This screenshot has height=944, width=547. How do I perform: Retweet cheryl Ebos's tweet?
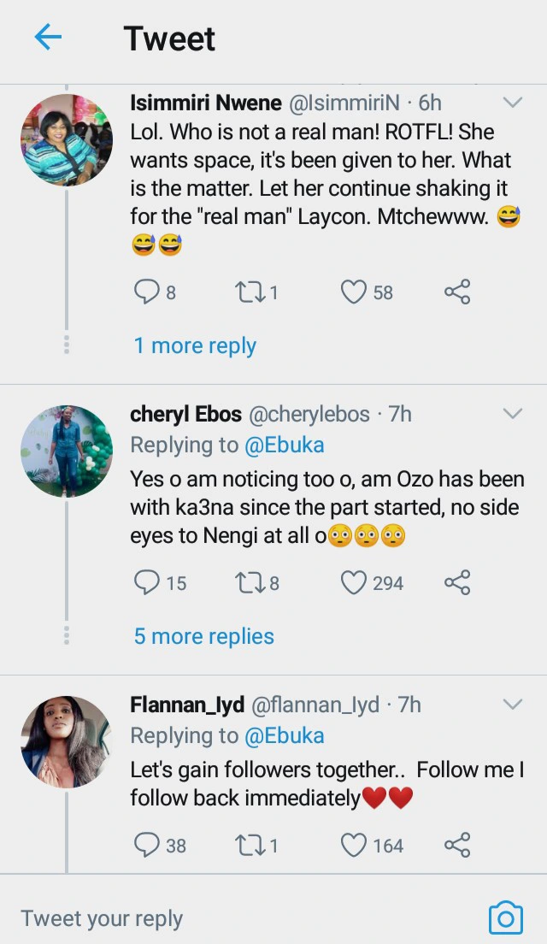click(248, 583)
